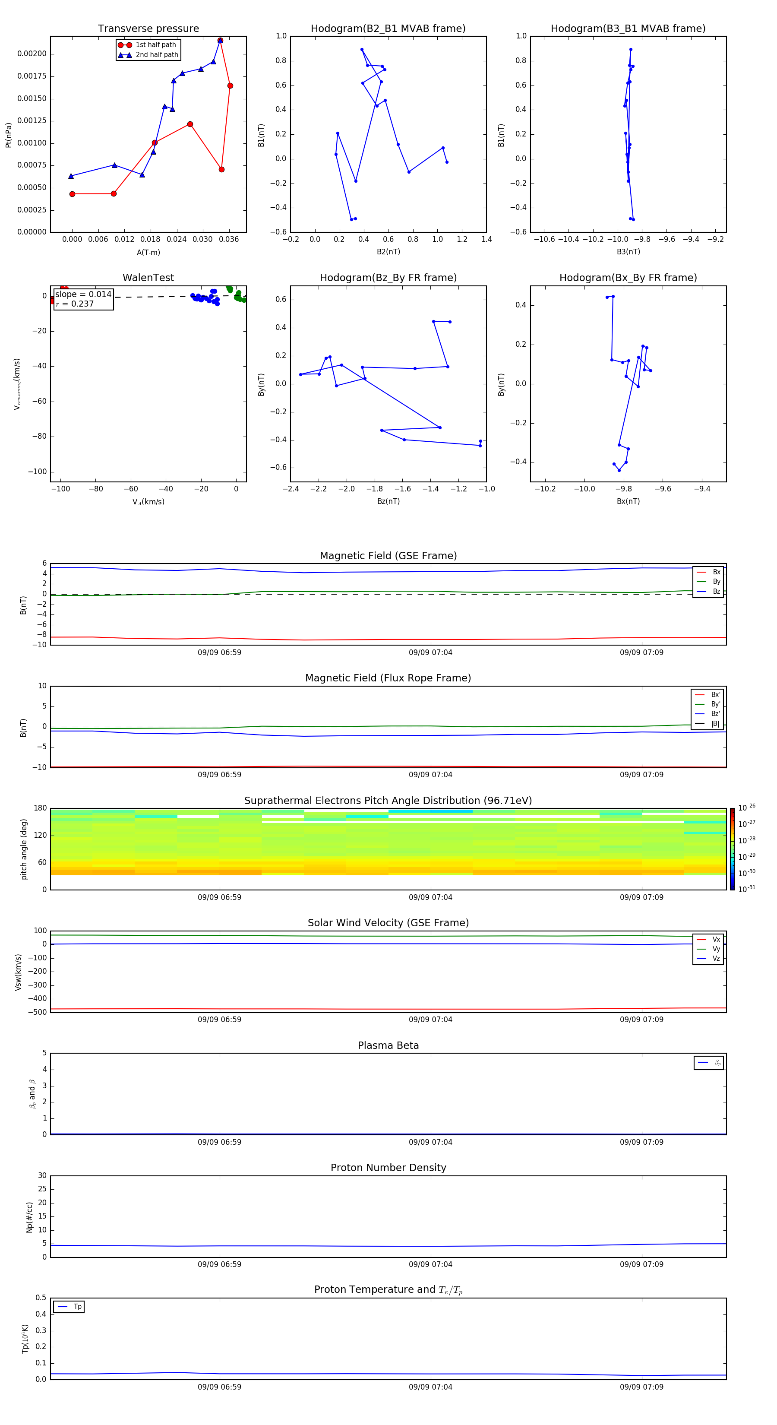
Task: Click the 'Solar Wind Velocity (GSE Frame)' title
Action: click(388, 923)
